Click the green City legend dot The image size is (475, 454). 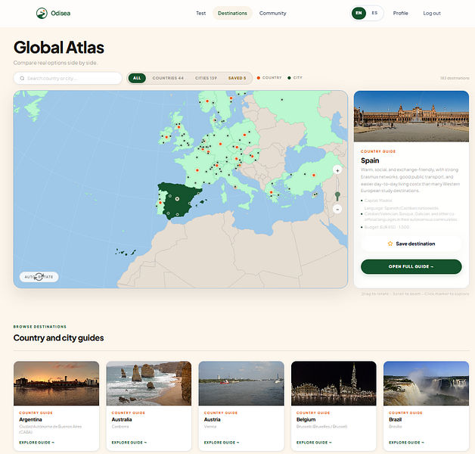coord(289,78)
